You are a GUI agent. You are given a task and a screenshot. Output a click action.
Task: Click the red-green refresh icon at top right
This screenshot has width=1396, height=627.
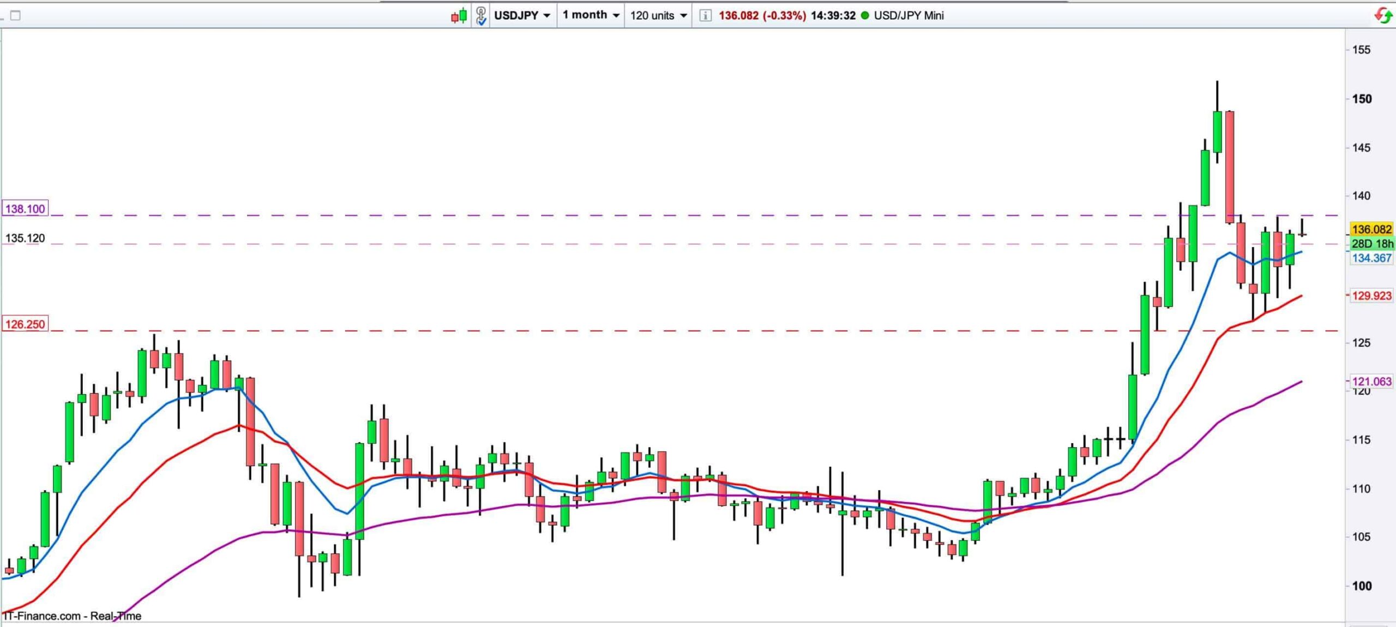coord(1382,15)
